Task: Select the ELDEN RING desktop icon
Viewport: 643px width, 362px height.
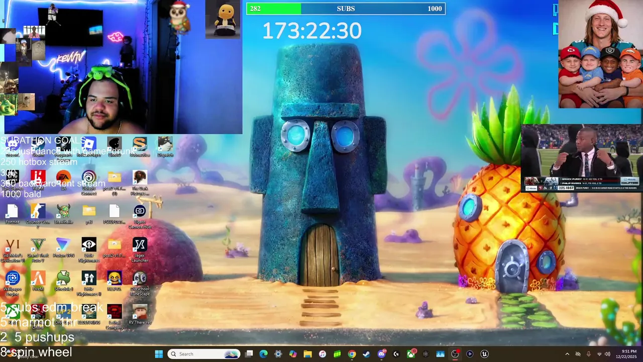Action: tap(89, 315)
